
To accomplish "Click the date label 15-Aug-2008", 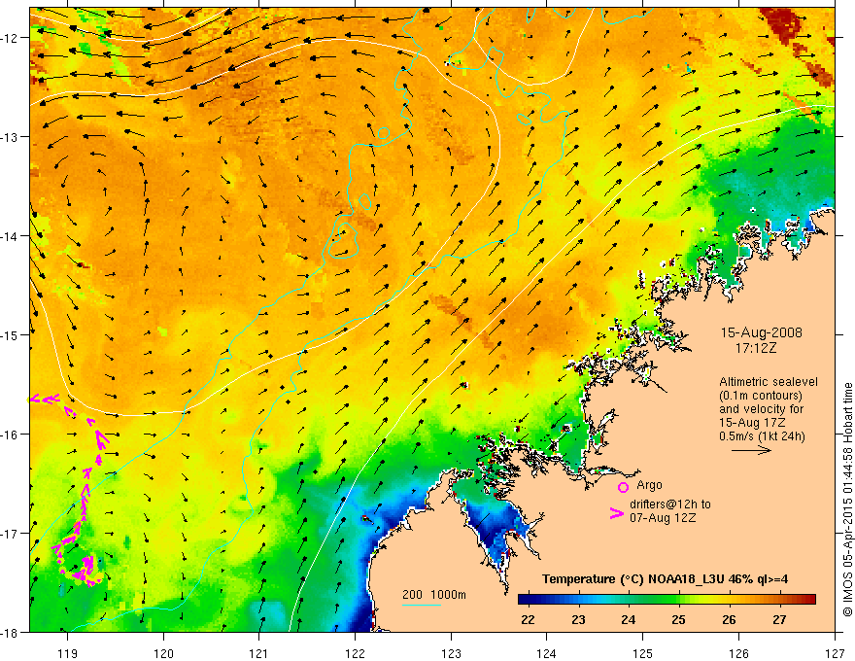I will (x=761, y=332).
